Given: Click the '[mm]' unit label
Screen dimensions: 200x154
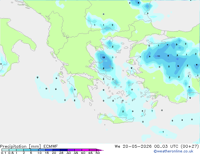Looking at the screenshot, I should click(x=35, y=146).
